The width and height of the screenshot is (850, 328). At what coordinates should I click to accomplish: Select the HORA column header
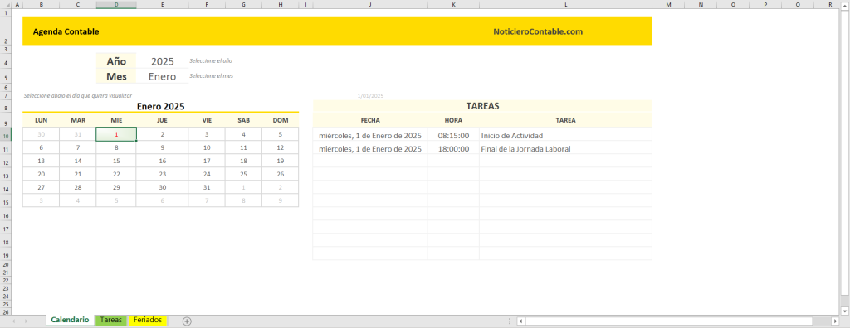point(453,120)
